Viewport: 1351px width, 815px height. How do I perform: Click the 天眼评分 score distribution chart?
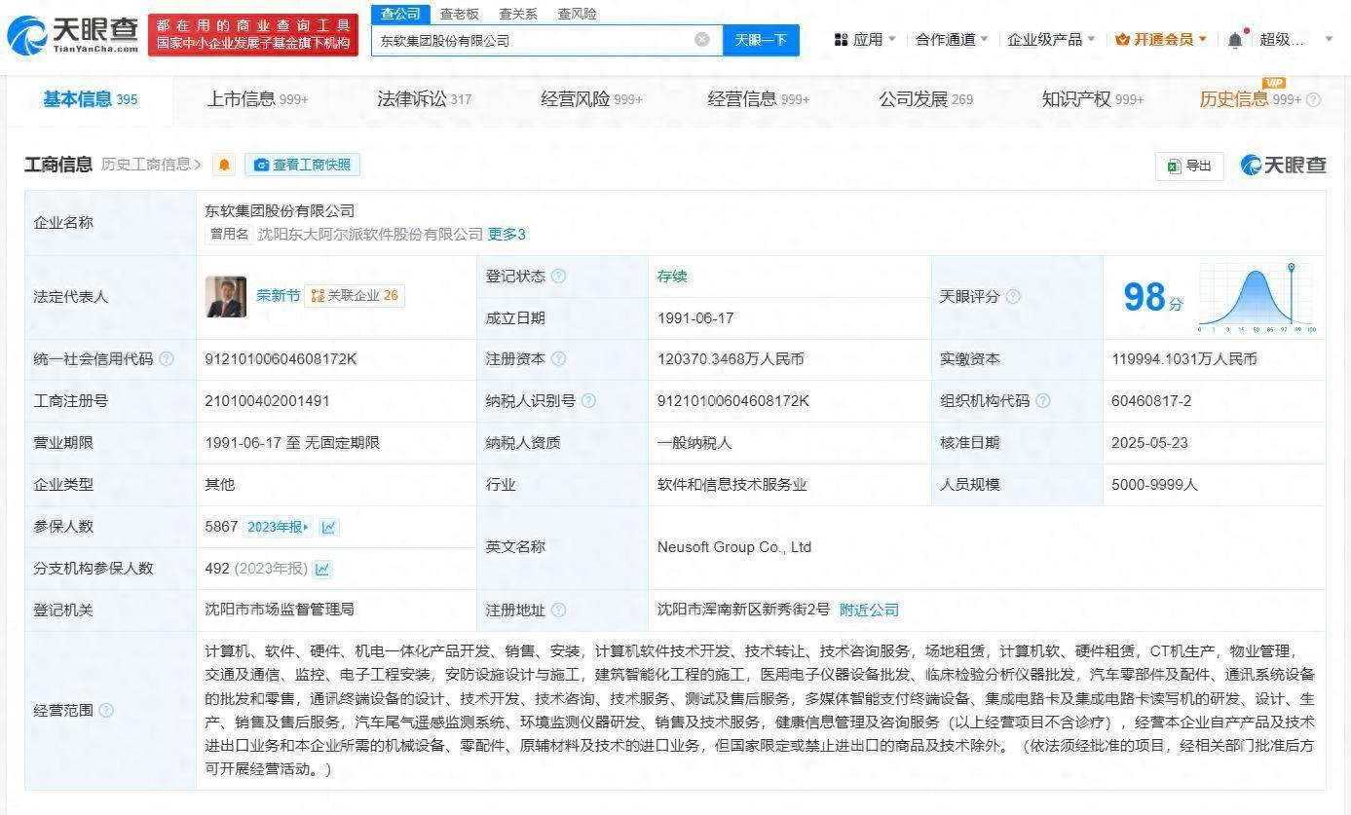pyautogui.click(x=1258, y=298)
